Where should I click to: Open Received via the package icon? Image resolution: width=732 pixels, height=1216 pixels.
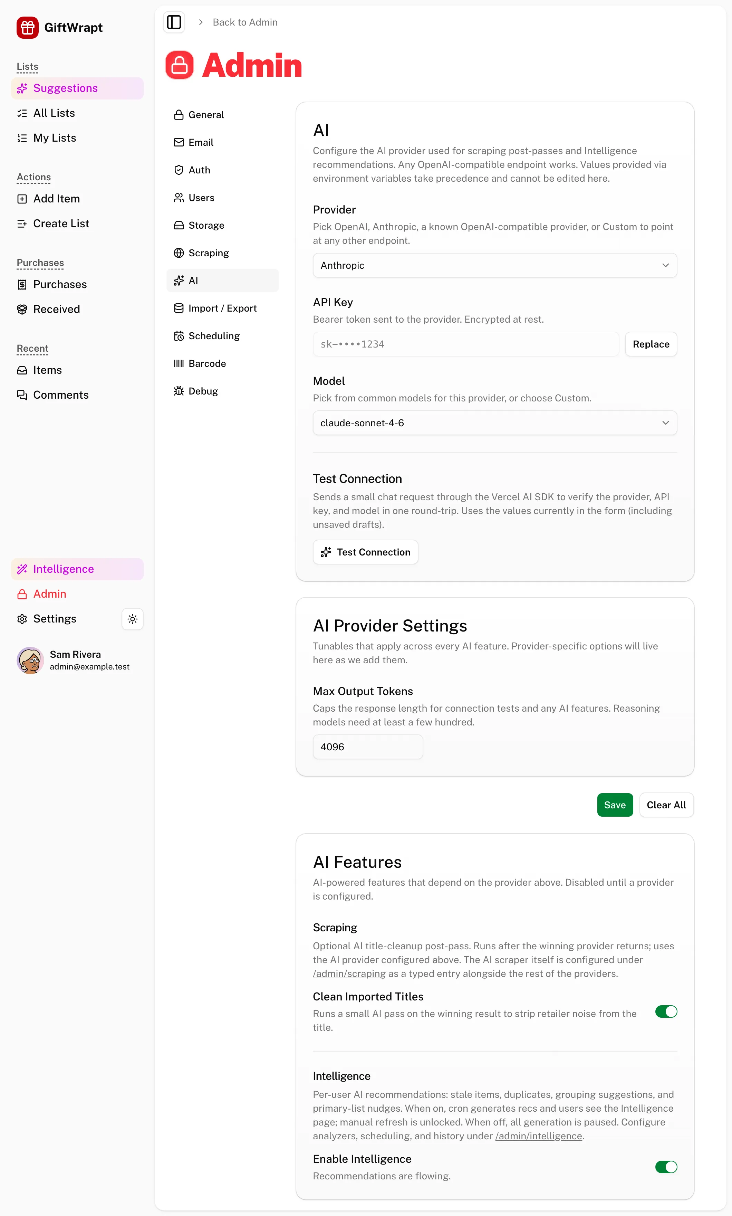(22, 310)
